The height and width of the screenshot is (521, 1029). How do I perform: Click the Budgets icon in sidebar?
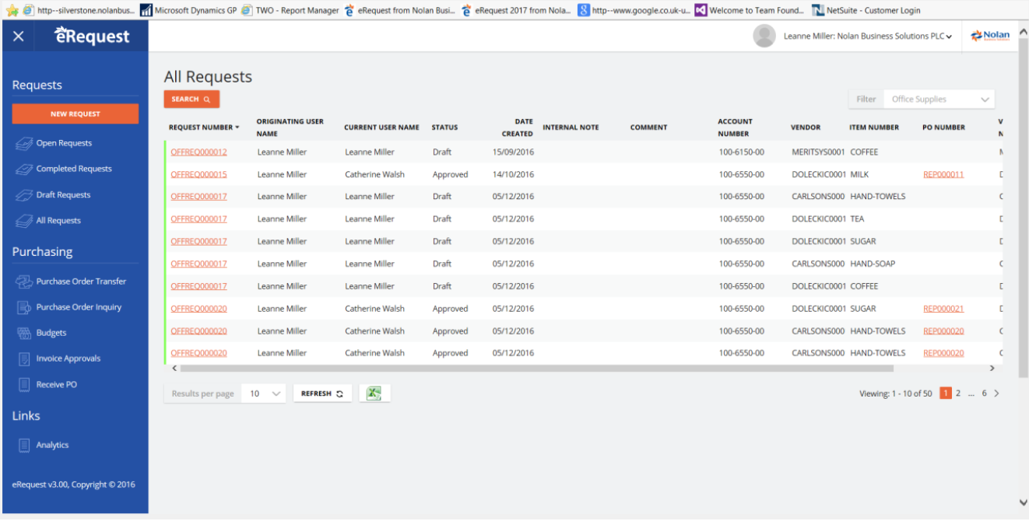pyautogui.click(x=23, y=333)
